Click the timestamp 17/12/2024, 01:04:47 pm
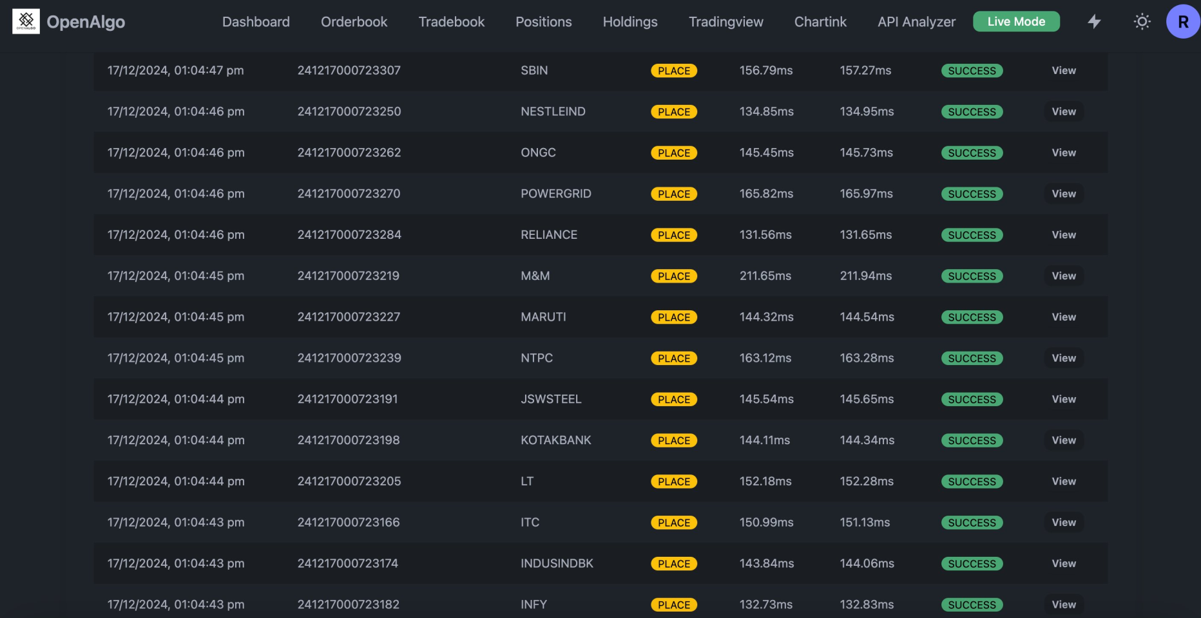Screen dimensions: 1201x618 (x=175, y=70)
